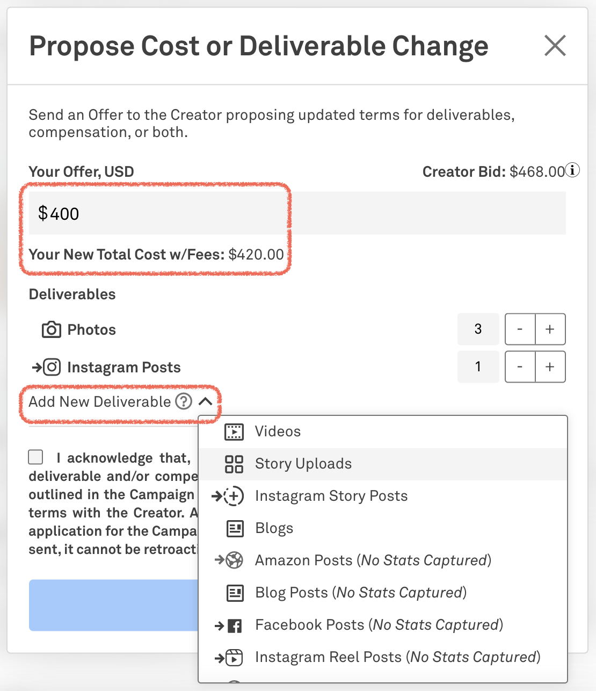Click the Instagram Story Posts icon
Image resolution: width=596 pixels, height=691 pixels.
pos(234,496)
